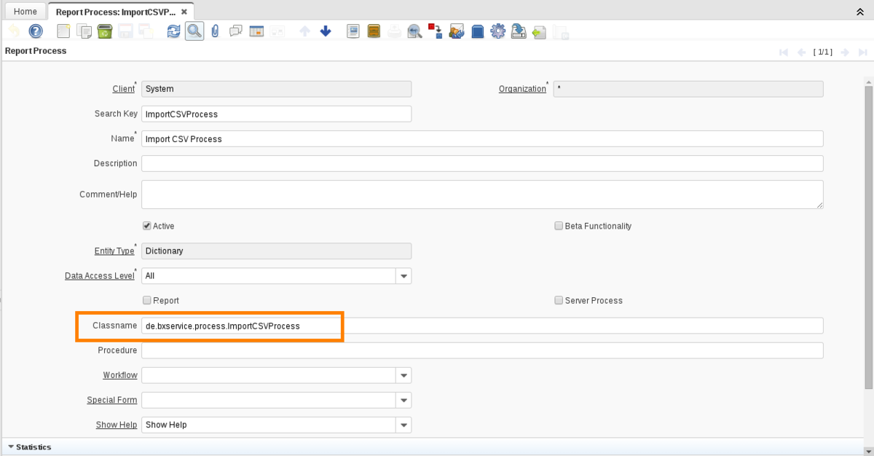Open attachments with the paperclip icon

pyautogui.click(x=215, y=31)
